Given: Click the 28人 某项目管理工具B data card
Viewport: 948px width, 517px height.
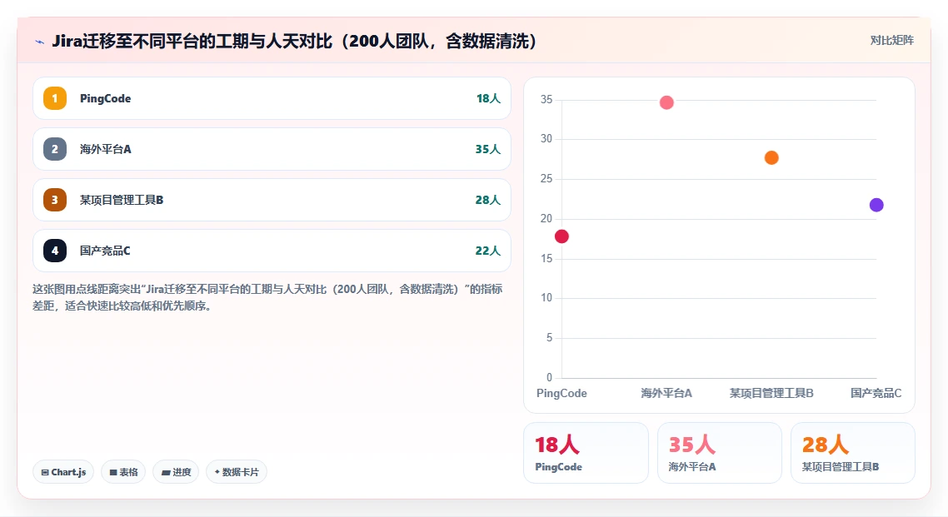Looking at the screenshot, I should tap(853, 453).
